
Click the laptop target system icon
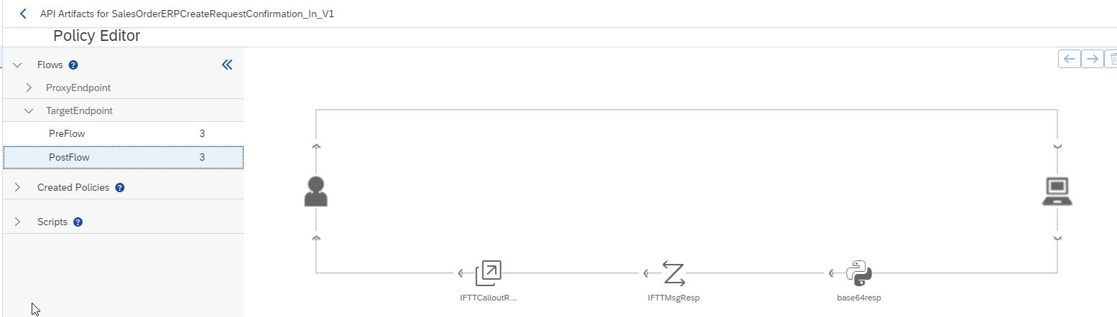(x=1057, y=191)
